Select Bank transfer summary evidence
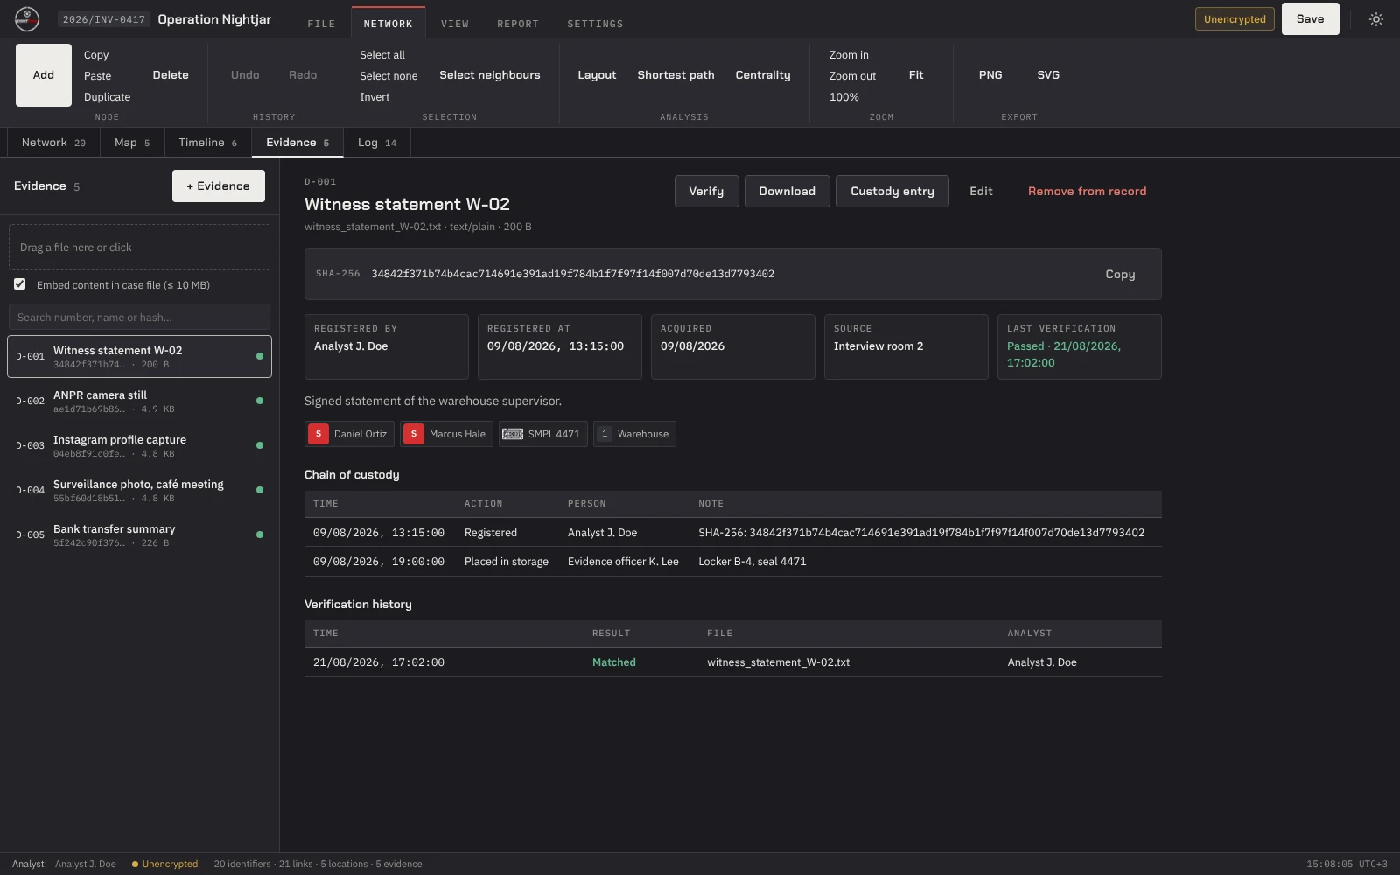This screenshot has height=875, width=1400. [x=139, y=535]
